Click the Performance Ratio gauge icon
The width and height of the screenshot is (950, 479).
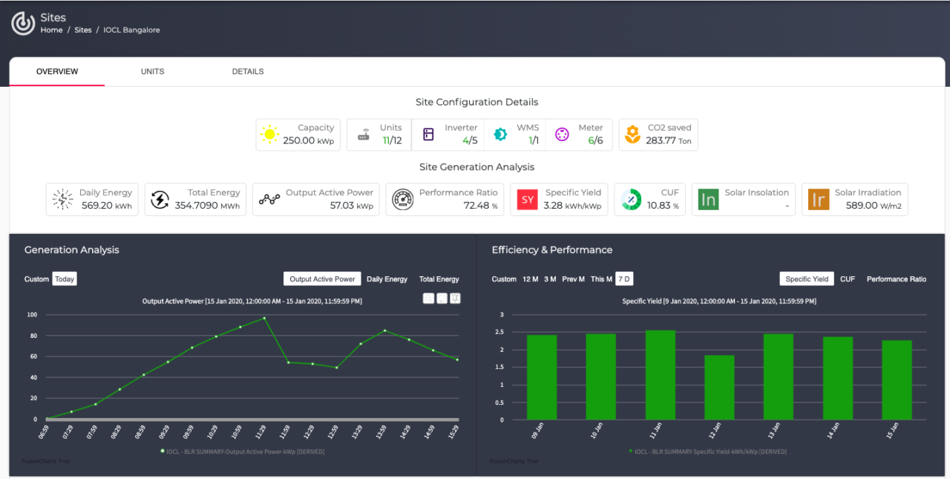pos(402,199)
